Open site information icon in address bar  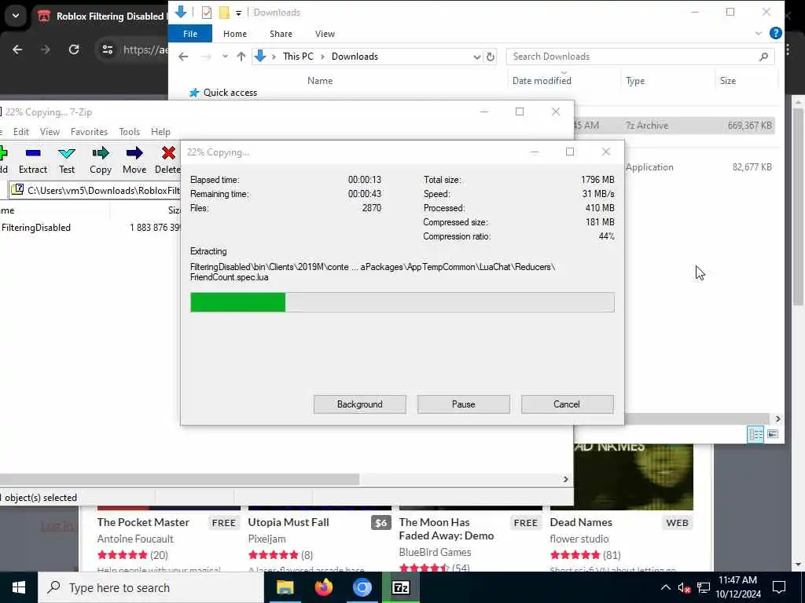pos(107,49)
